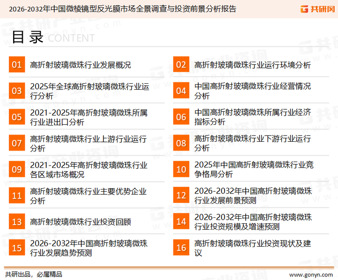Click the 共研网 logo in the header

click(x=318, y=9)
